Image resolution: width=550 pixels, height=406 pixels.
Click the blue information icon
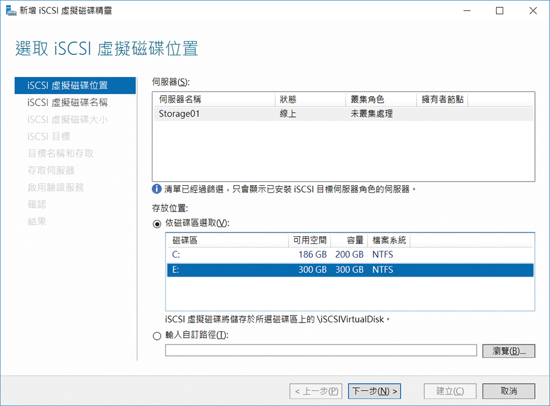157,189
